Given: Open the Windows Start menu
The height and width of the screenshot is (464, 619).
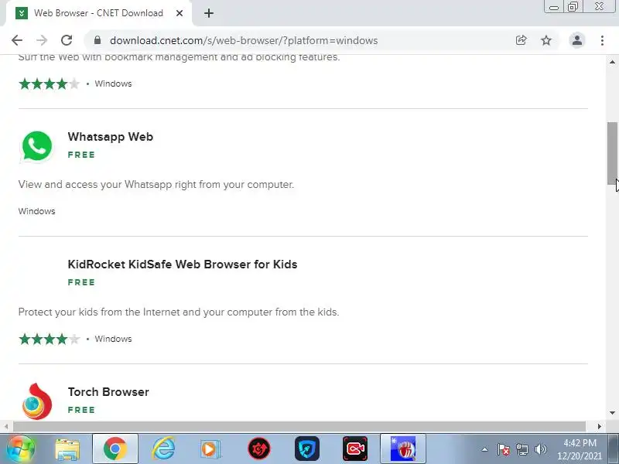Looking at the screenshot, I should pyautogui.click(x=20, y=449).
